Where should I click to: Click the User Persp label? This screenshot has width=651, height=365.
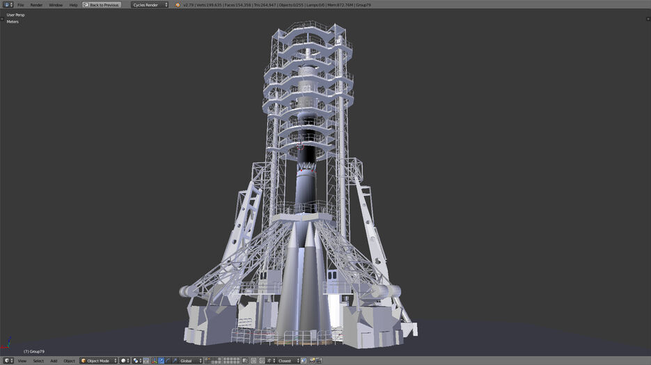(15, 15)
